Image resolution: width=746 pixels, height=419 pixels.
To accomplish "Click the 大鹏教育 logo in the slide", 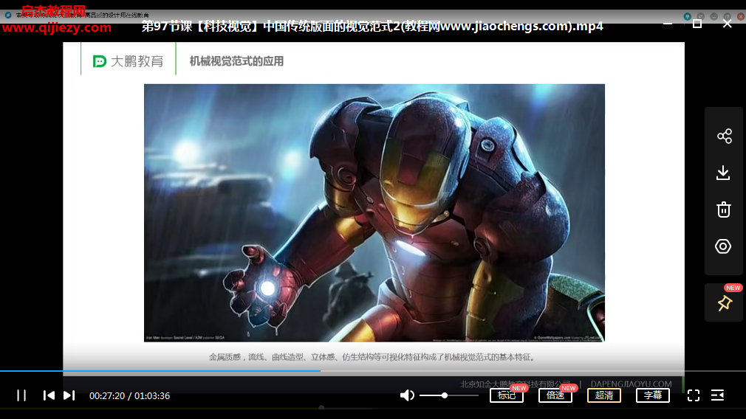I will click(x=128, y=61).
